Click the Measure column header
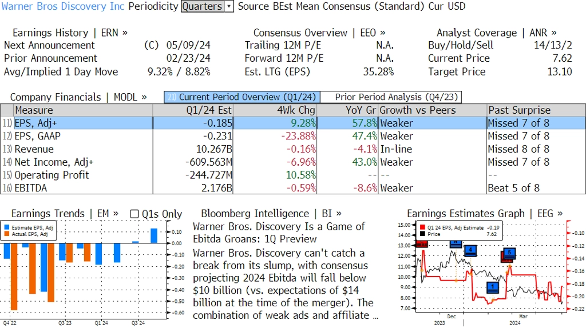 point(83,110)
